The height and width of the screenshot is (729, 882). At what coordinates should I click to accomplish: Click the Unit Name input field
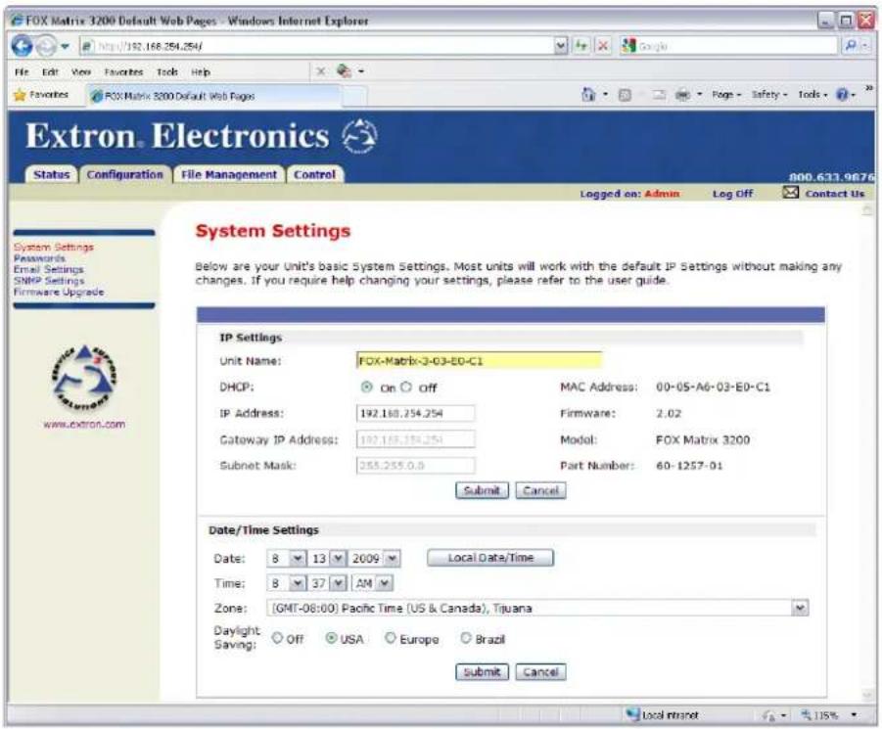[479, 360]
